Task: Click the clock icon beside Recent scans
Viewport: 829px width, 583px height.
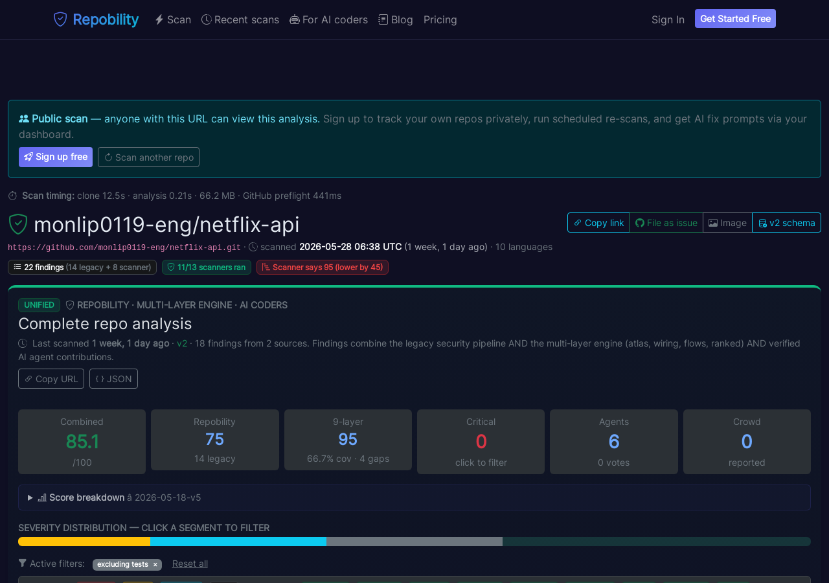Action: [207, 19]
